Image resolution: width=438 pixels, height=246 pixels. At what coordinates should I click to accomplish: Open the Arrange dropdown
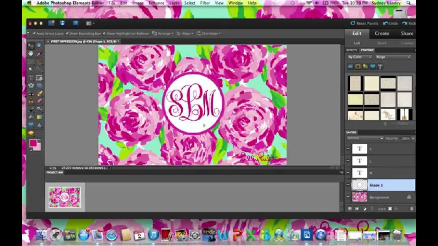pos(163,33)
